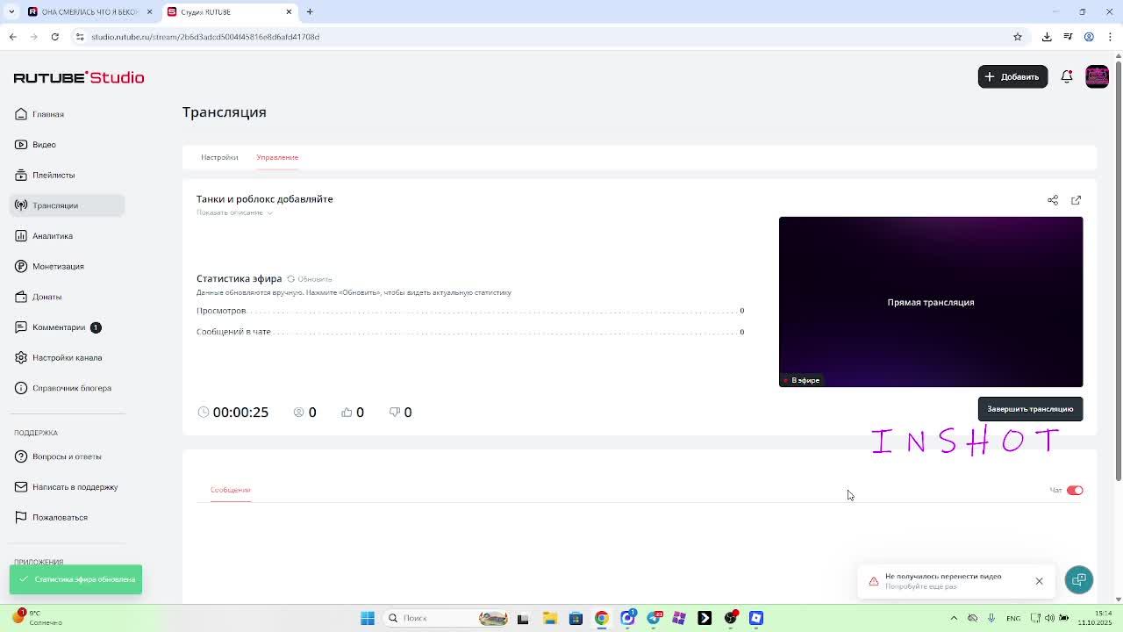Dismiss the 'Не получилось перенести видео' notification
Screen dimensions: 1123x632
(1039, 581)
